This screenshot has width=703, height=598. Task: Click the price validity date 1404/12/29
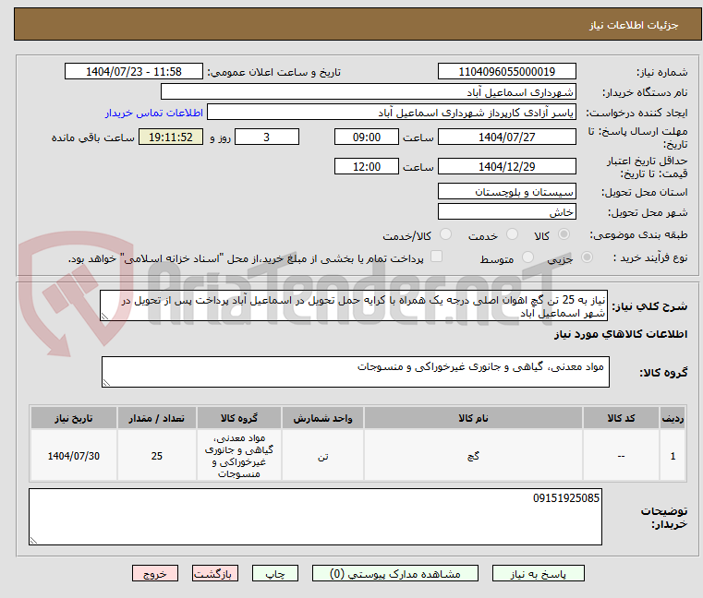pyautogui.click(x=506, y=166)
